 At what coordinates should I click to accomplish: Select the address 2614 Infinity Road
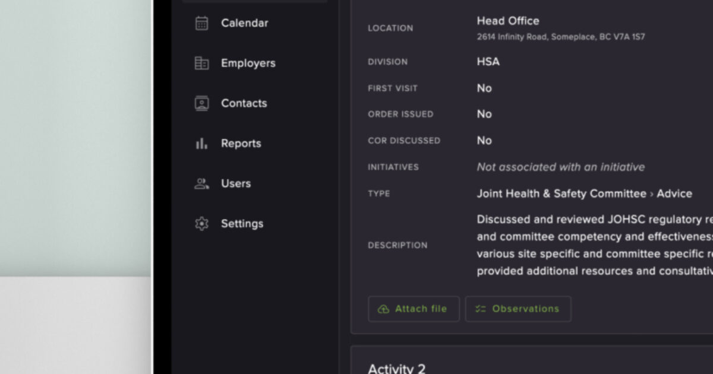561,37
